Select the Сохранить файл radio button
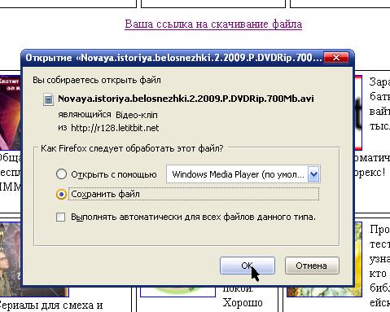Image resolution: width=390 pixels, height=312 pixels. pyautogui.click(x=61, y=194)
